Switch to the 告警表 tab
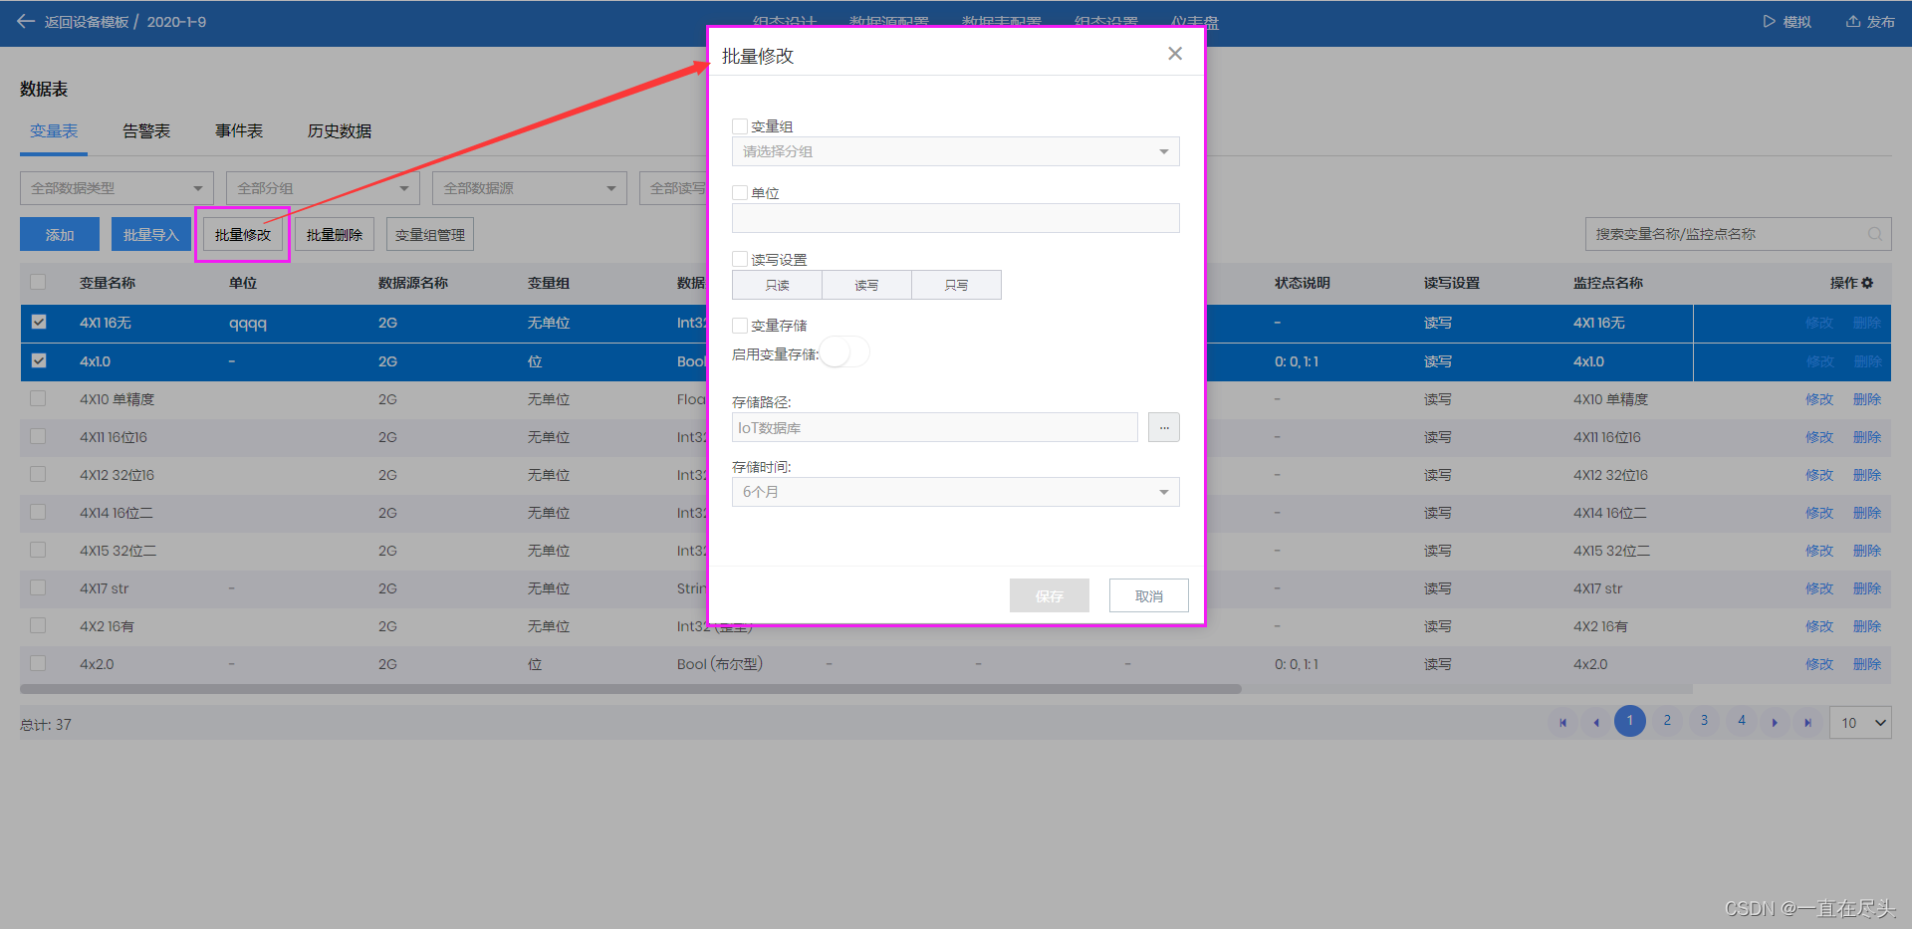1912x929 pixels. pos(146,131)
